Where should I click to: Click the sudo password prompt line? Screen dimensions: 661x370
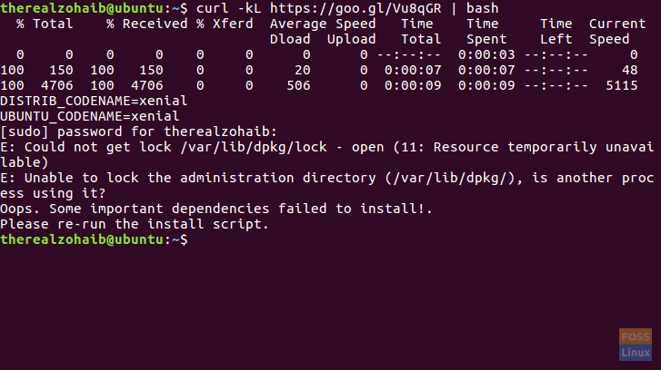click(x=139, y=132)
